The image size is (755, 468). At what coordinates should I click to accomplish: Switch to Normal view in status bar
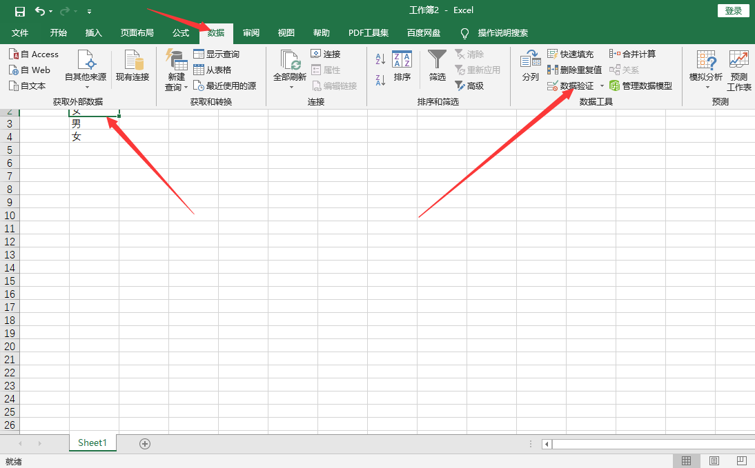point(687,460)
